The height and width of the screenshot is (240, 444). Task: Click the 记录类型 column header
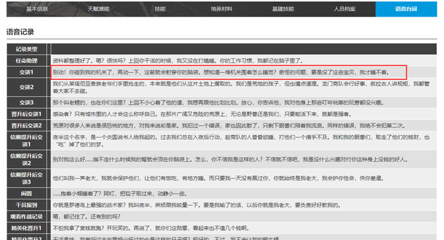click(x=27, y=49)
